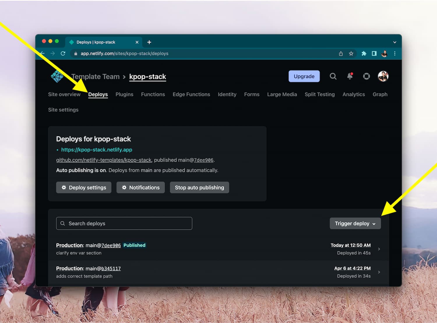
Task: Toggle the browser side panel icon
Action: [374, 54]
